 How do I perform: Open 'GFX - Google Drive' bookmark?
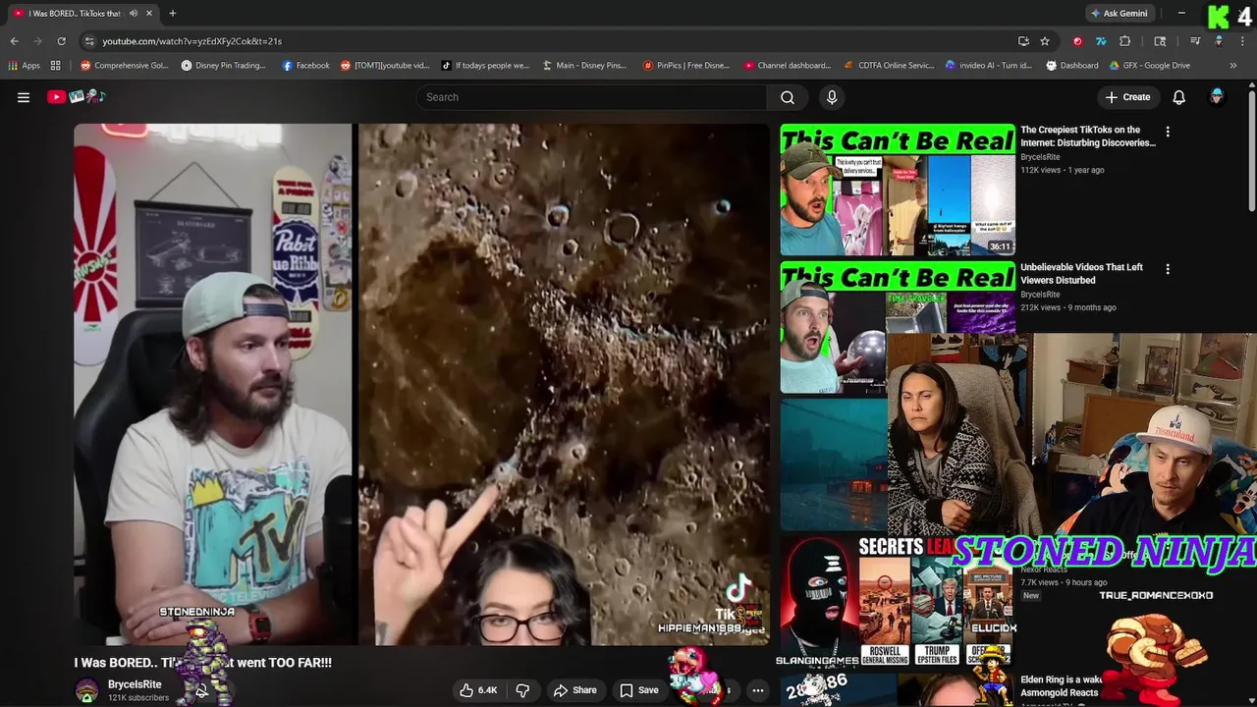(x=1150, y=66)
